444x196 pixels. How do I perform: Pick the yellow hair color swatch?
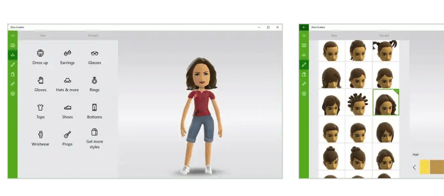(x=424, y=167)
